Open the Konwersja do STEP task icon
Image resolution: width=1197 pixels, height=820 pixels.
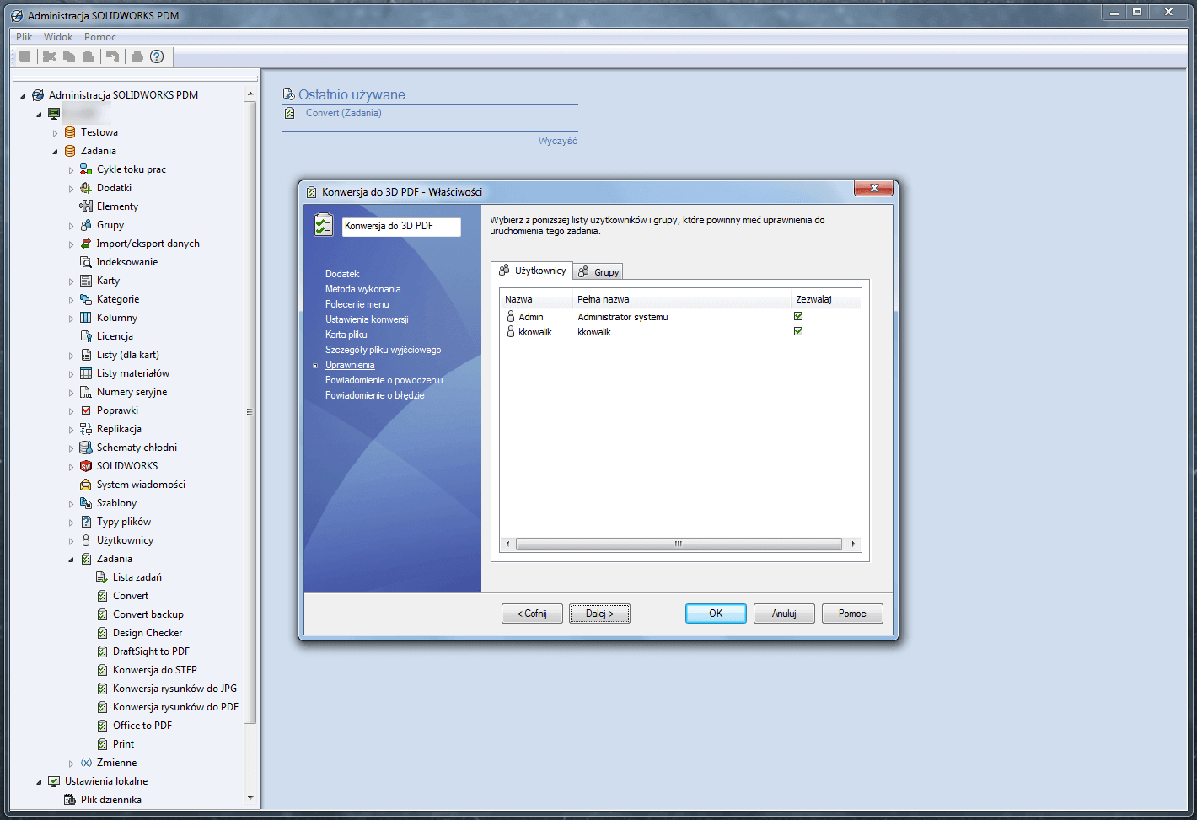pyautogui.click(x=103, y=669)
